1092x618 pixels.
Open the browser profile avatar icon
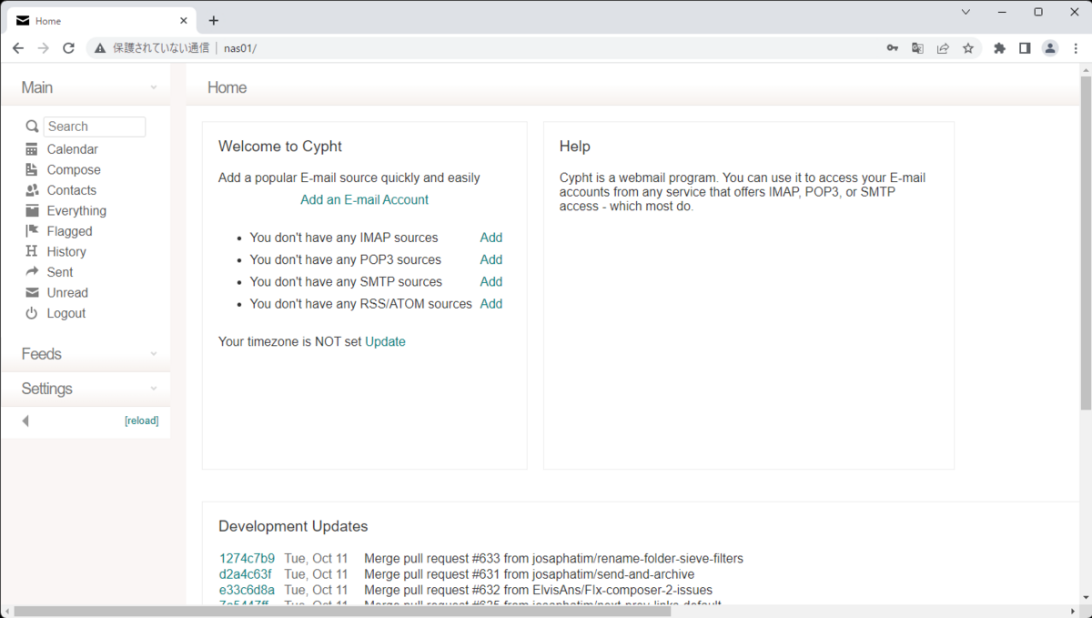(x=1050, y=48)
